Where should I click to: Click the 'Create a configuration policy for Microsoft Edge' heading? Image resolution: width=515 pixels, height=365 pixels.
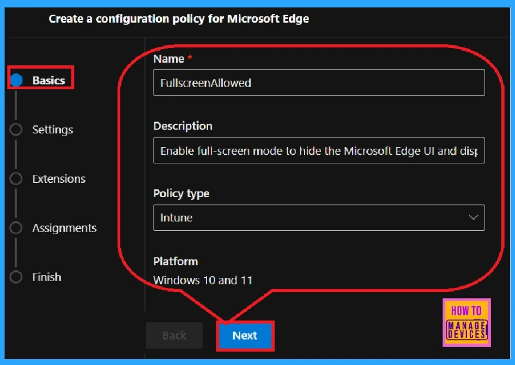coord(179,19)
